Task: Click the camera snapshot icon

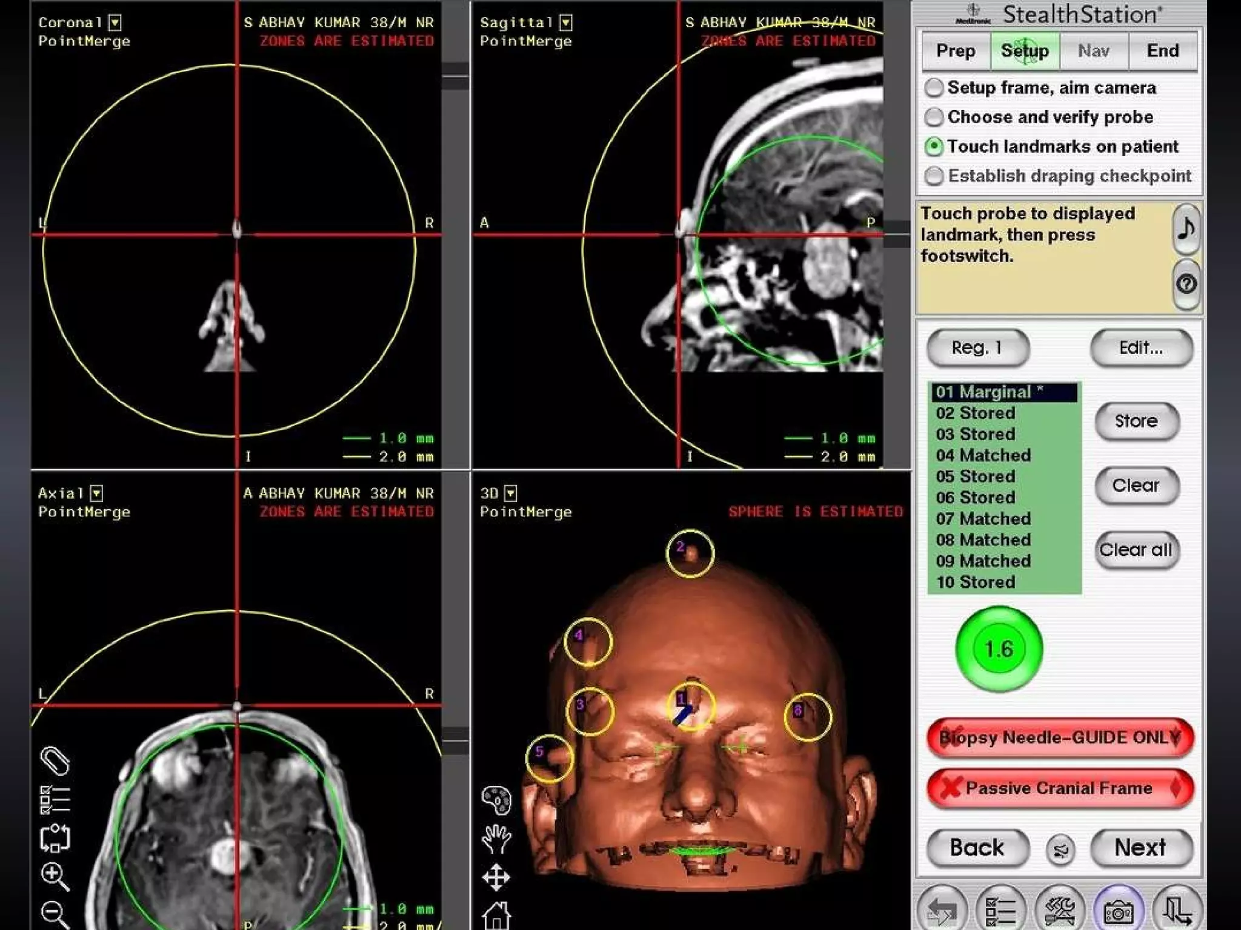Action: pyautogui.click(x=1118, y=910)
